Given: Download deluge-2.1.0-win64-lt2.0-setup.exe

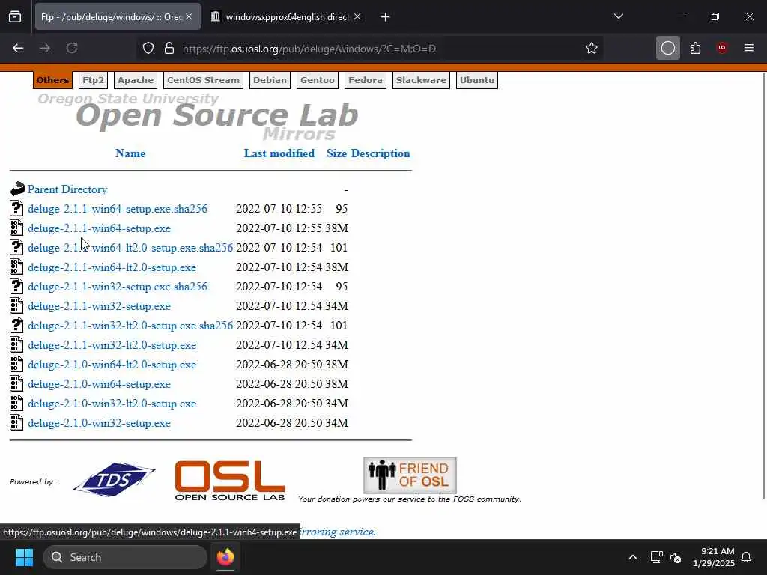Looking at the screenshot, I should pos(112,365).
